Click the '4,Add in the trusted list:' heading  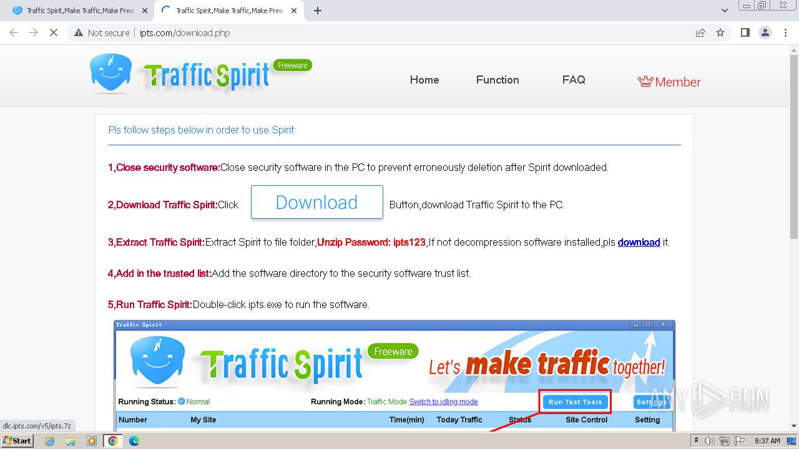tap(160, 273)
